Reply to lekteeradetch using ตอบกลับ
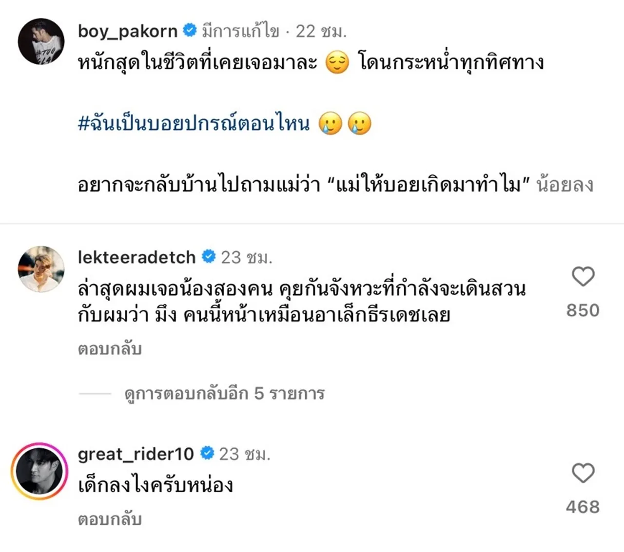624x552 pixels. tap(109, 348)
